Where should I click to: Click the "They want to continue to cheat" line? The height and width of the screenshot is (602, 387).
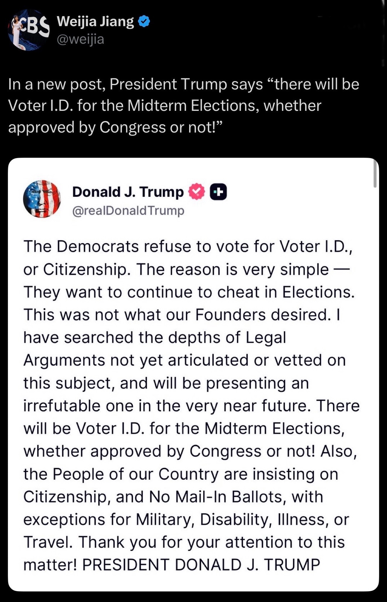(x=189, y=292)
